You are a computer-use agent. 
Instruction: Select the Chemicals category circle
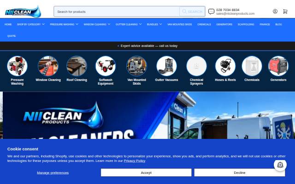252,66
